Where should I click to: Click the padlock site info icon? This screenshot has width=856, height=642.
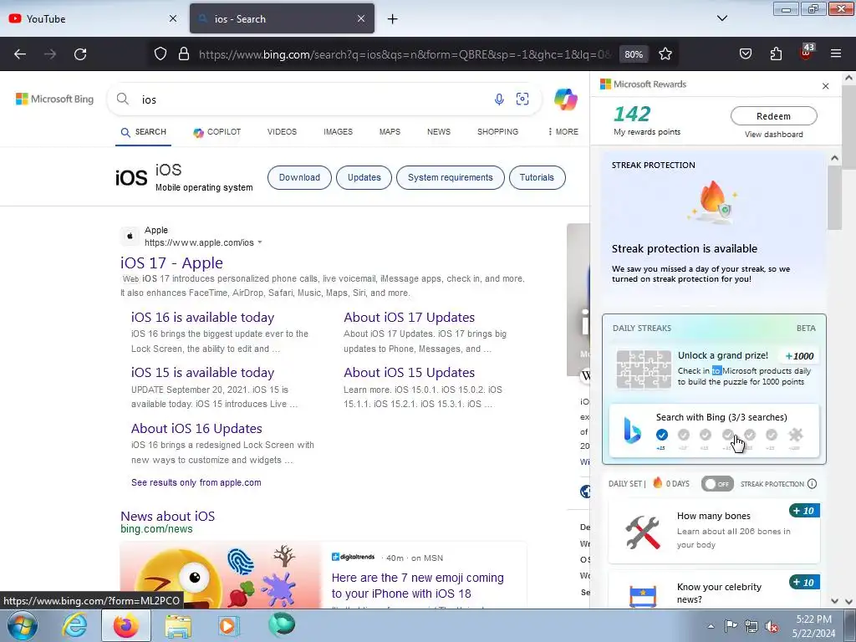point(184,54)
